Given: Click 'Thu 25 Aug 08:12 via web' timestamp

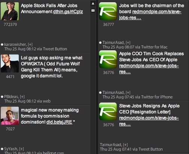Looking at the screenshot, I should click(x=27, y=101).
